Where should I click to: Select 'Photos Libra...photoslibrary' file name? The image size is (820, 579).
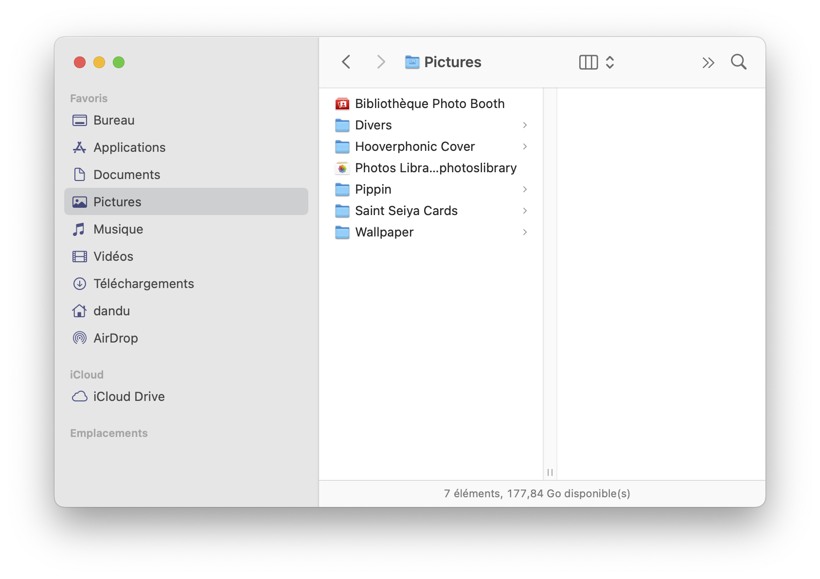pyautogui.click(x=436, y=168)
